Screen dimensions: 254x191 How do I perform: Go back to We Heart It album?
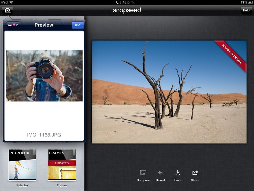[12, 25]
